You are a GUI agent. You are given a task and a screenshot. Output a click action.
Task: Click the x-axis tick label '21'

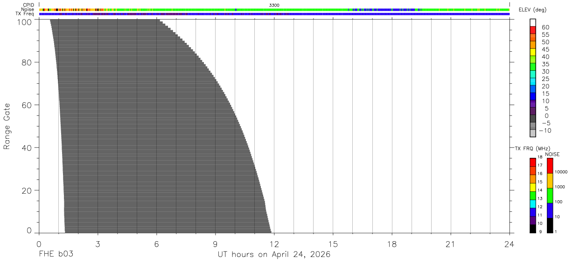(x=450, y=244)
